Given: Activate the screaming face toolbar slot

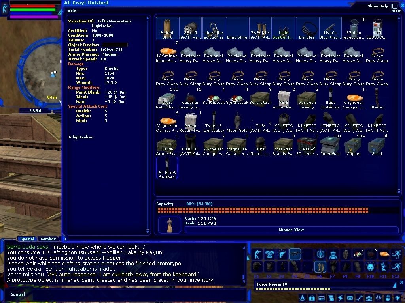Looking at the screenshot, I should (371, 267).
